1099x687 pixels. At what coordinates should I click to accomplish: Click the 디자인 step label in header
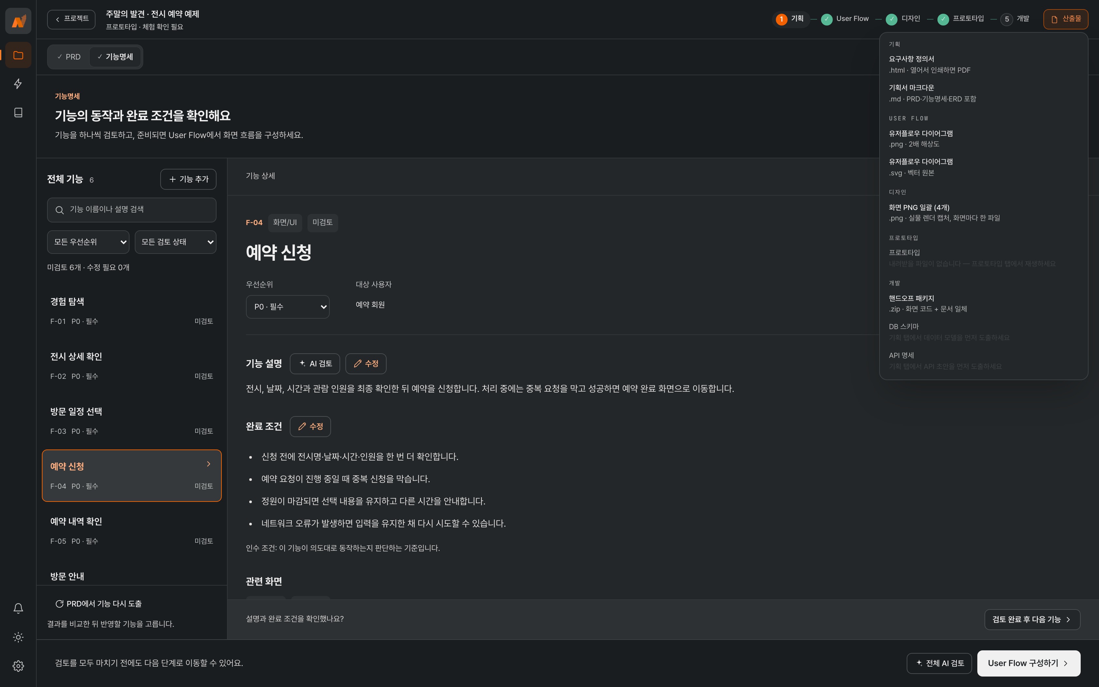911,19
